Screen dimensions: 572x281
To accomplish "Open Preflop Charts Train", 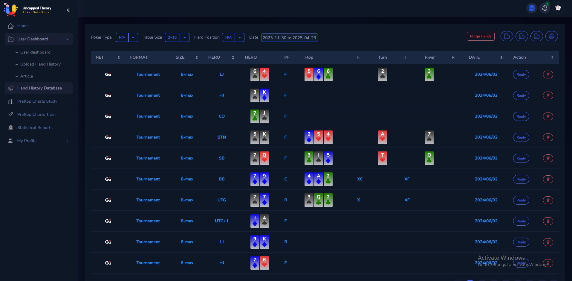I will [39, 115].
